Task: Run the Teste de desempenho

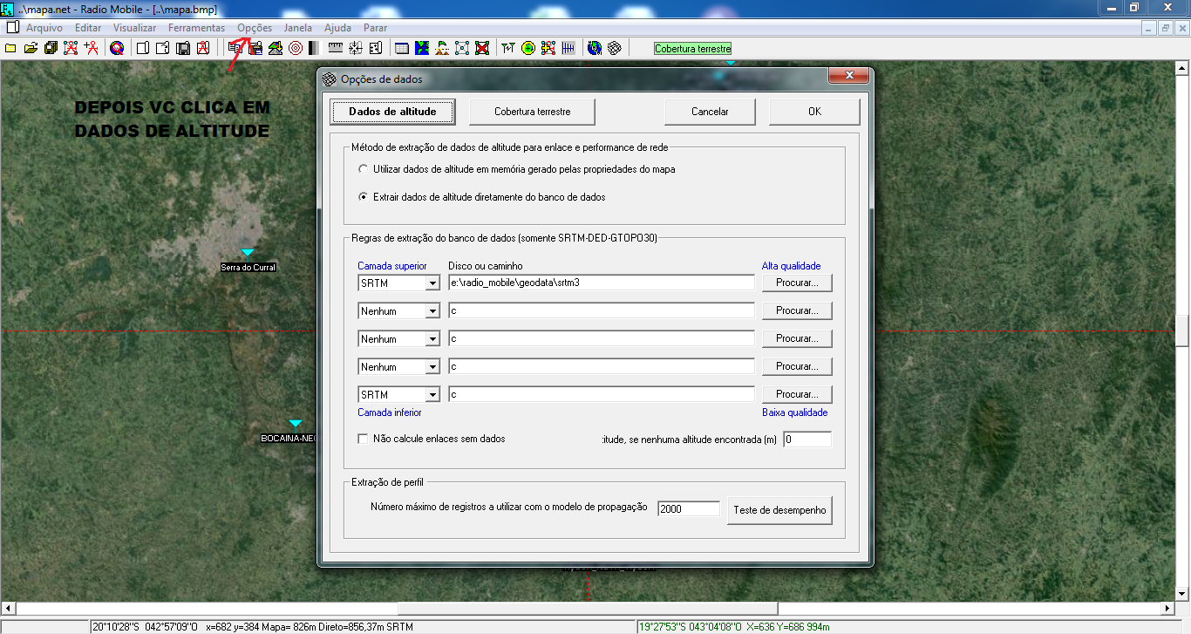Action: (779, 510)
